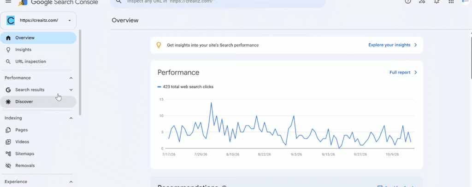
Task: Open the Sitemaps page
Action: [38, 153]
